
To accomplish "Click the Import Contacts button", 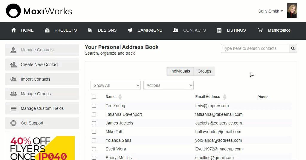I will click(x=42, y=79).
